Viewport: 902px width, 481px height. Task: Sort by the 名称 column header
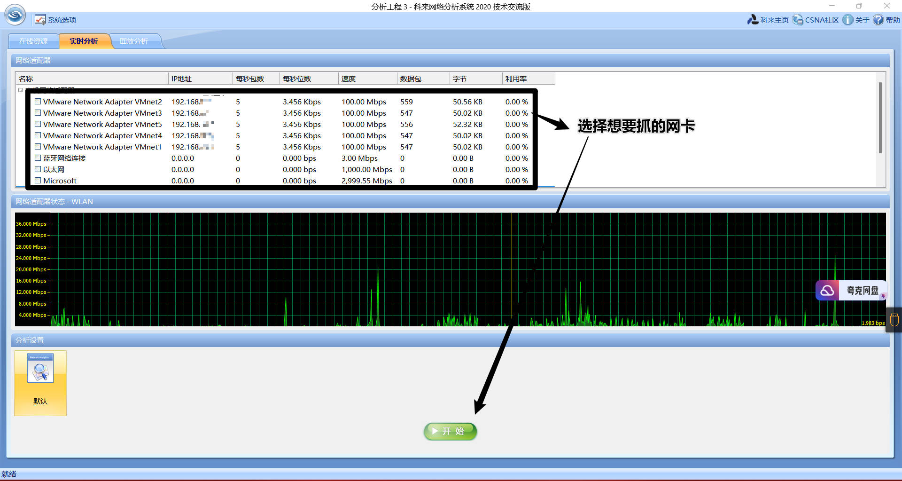click(x=92, y=79)
